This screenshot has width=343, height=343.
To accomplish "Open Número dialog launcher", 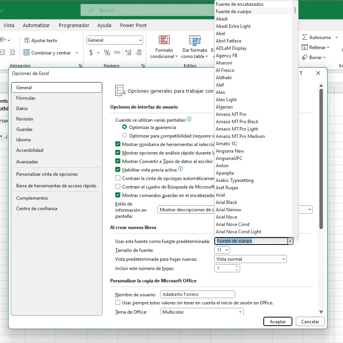I will click(x=143, y=66).
